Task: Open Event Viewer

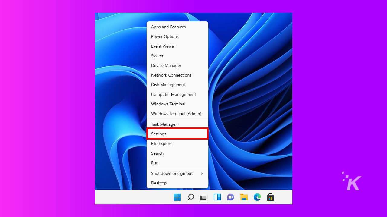Action: [x=163, y=46]
